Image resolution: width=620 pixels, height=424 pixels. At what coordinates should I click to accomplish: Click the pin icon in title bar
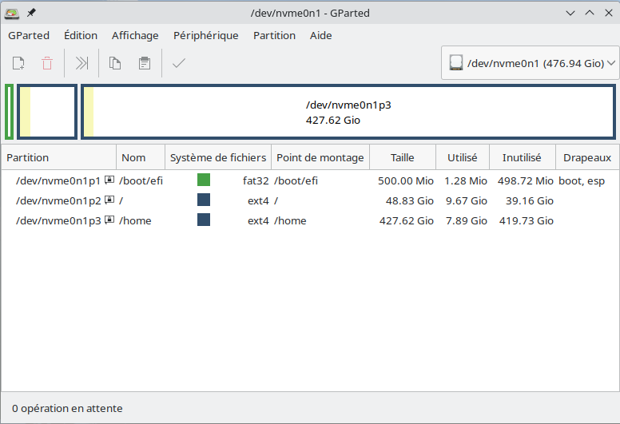click(x=31, y=13)
